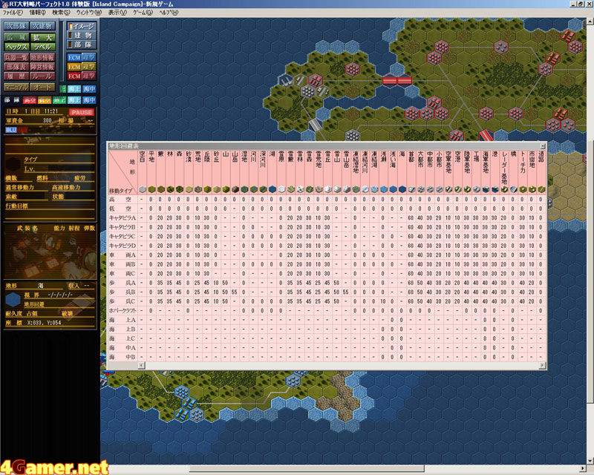Open the 部隊表 unit table
This screenshot has width=594, height=475.
pyautogui.click(x=16, y=67)
